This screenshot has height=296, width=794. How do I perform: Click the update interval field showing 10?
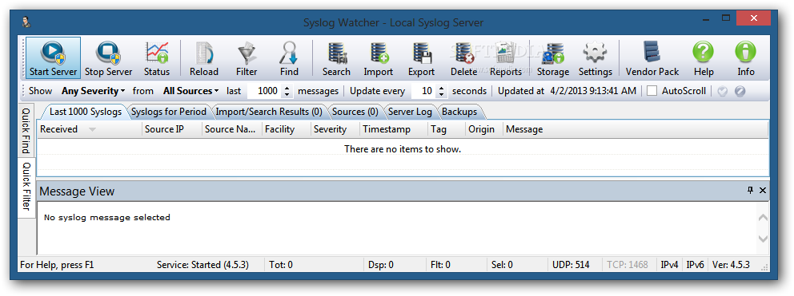(424, 92)
